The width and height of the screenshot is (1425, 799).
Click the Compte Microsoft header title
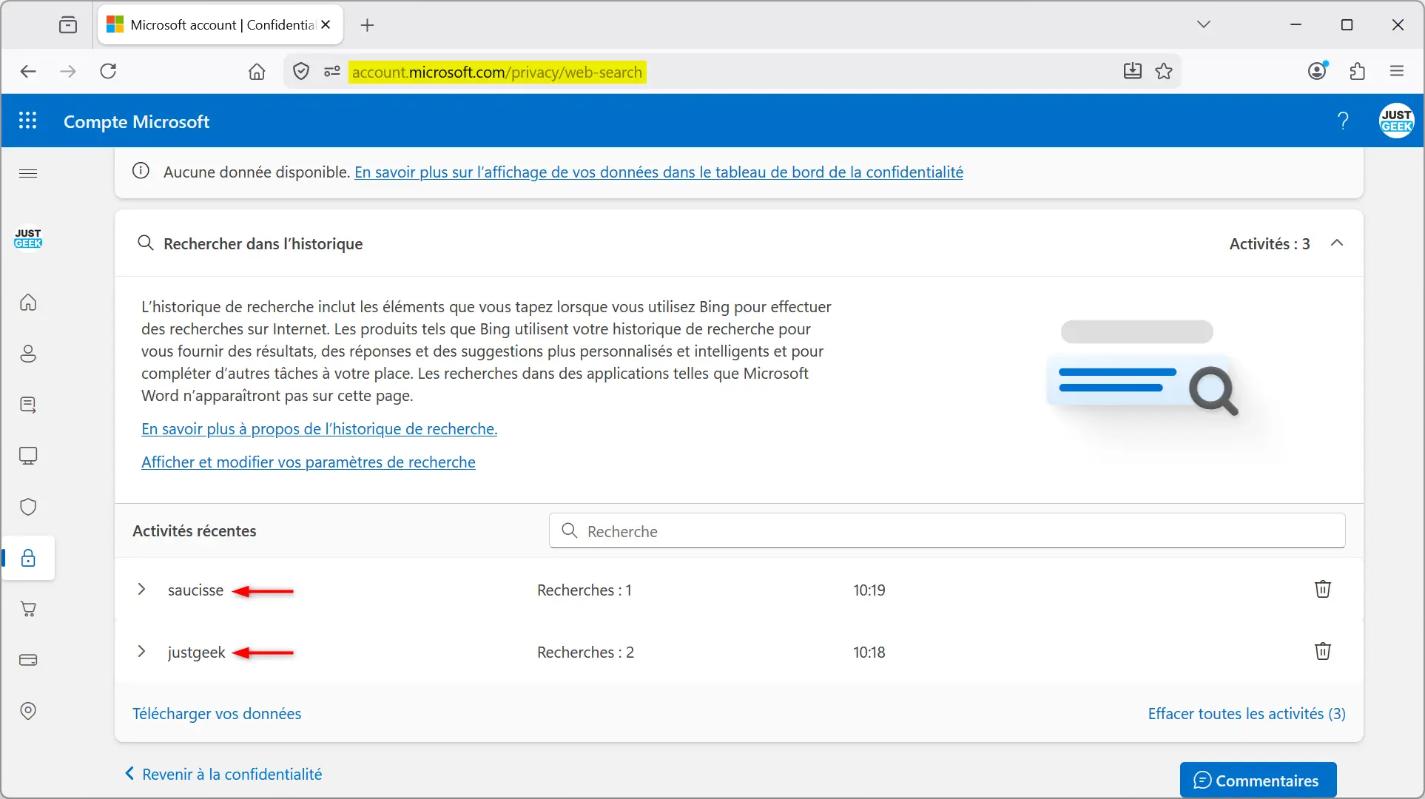(136, 121)
